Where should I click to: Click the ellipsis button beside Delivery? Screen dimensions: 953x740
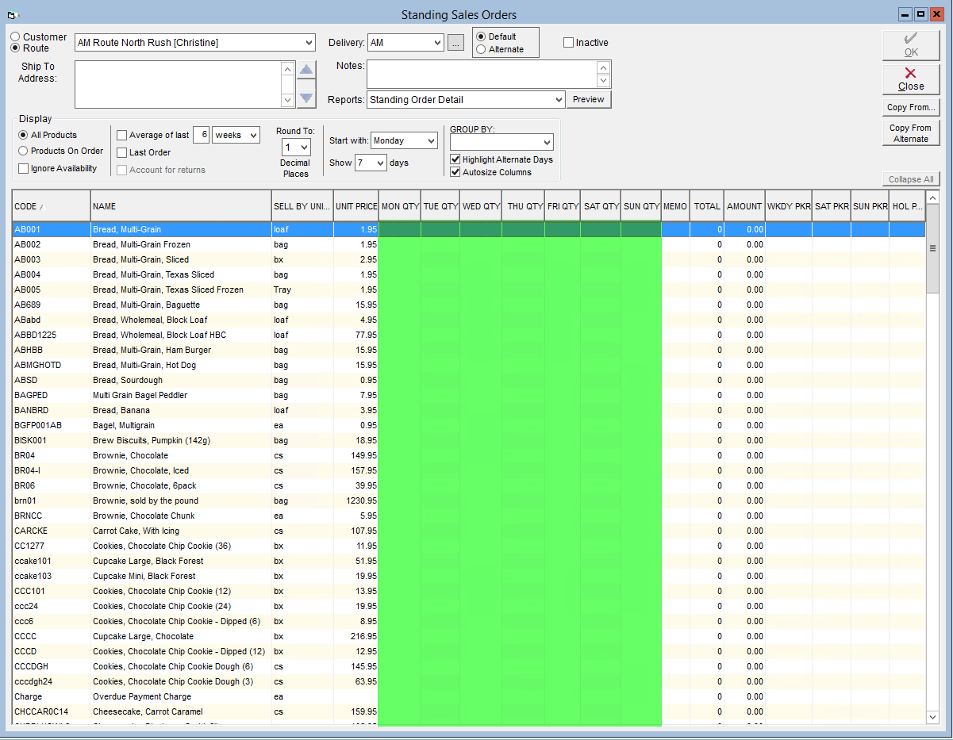click(x=455, y=43)
